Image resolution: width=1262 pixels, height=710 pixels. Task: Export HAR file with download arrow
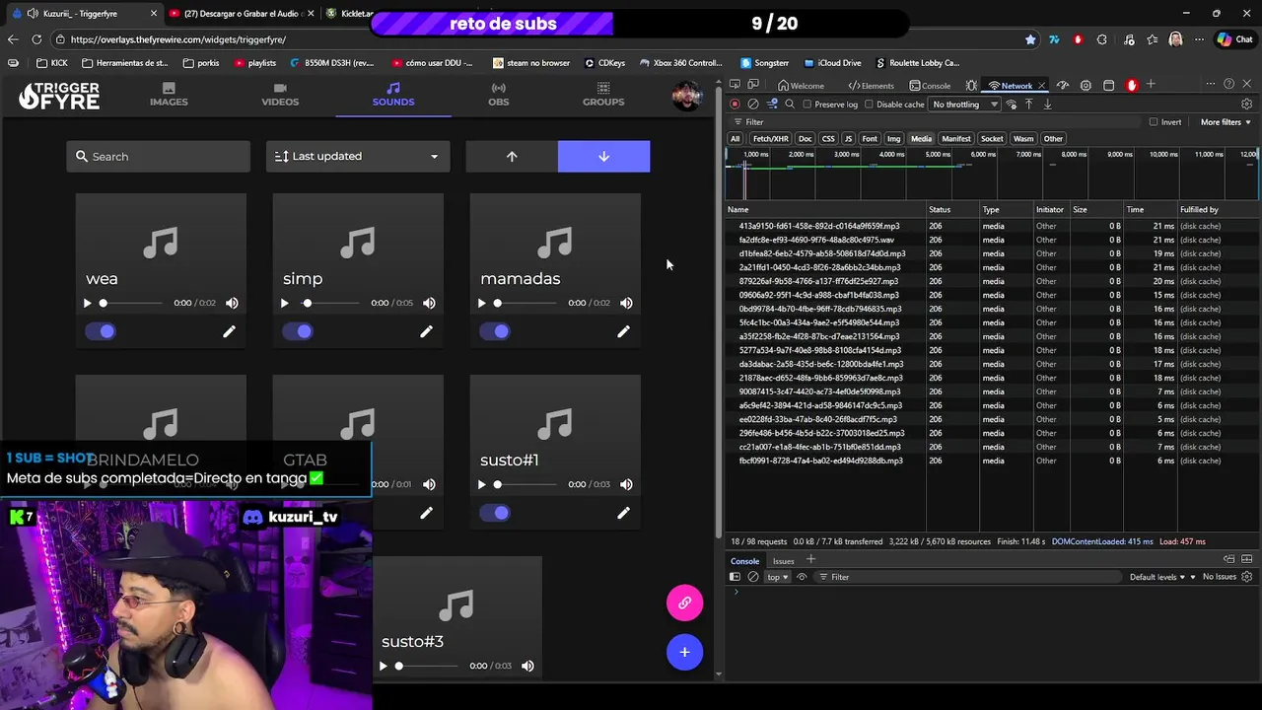(x=1047, y=105)
